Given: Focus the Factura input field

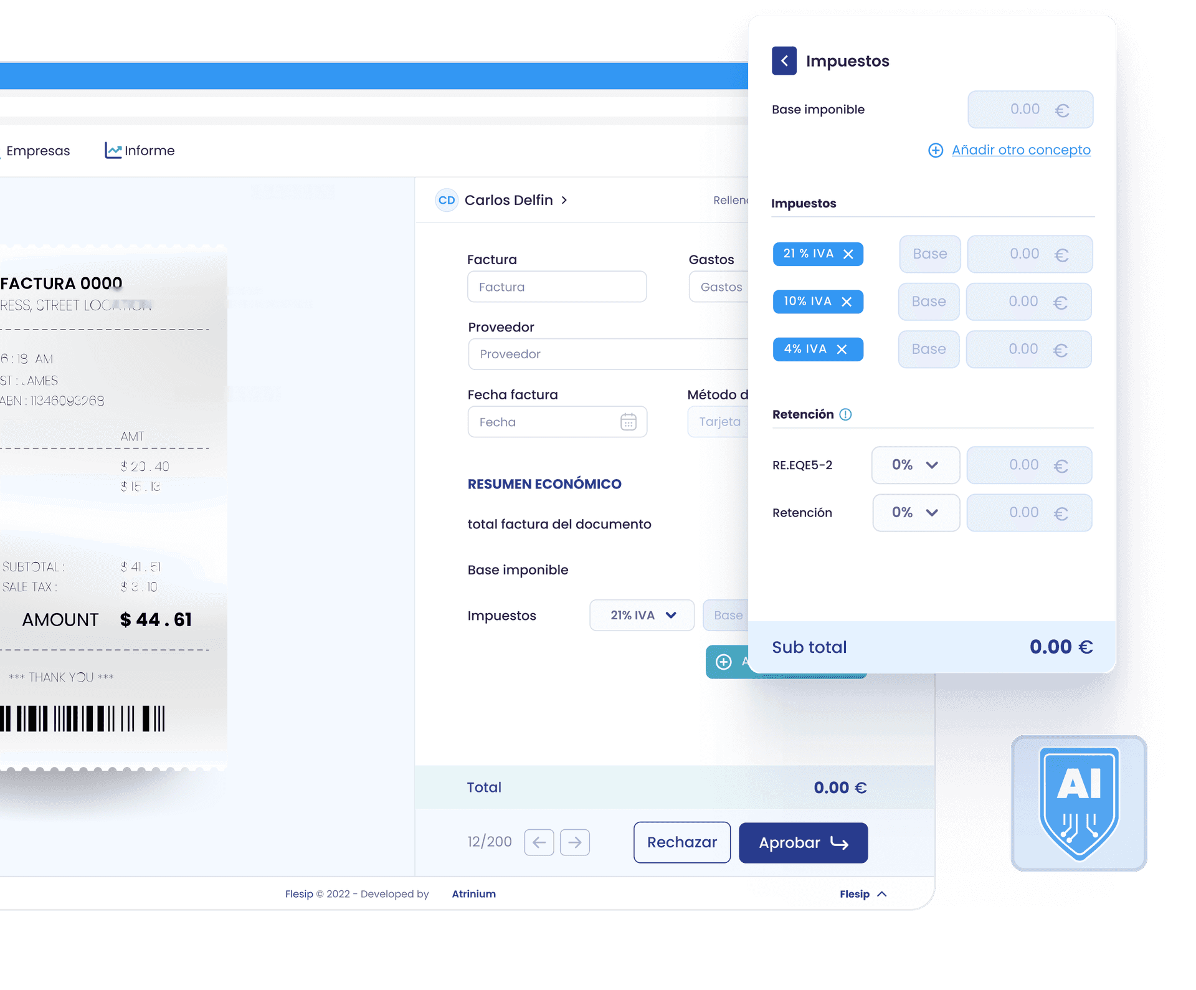Looking at the screenshot, I should [x=557, y=287].
